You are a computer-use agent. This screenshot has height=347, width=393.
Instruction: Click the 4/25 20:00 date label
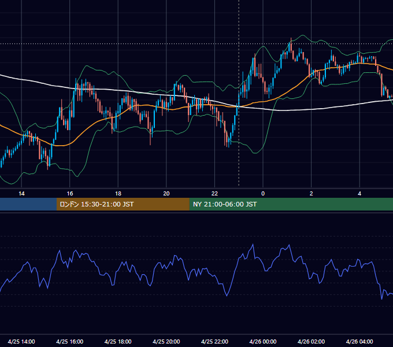(166, 341)
